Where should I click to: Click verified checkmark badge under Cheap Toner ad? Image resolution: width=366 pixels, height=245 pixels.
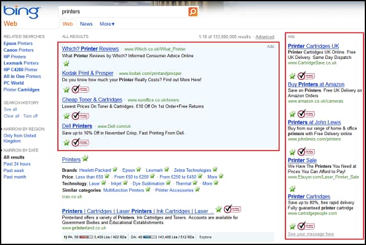coord(81,115)
